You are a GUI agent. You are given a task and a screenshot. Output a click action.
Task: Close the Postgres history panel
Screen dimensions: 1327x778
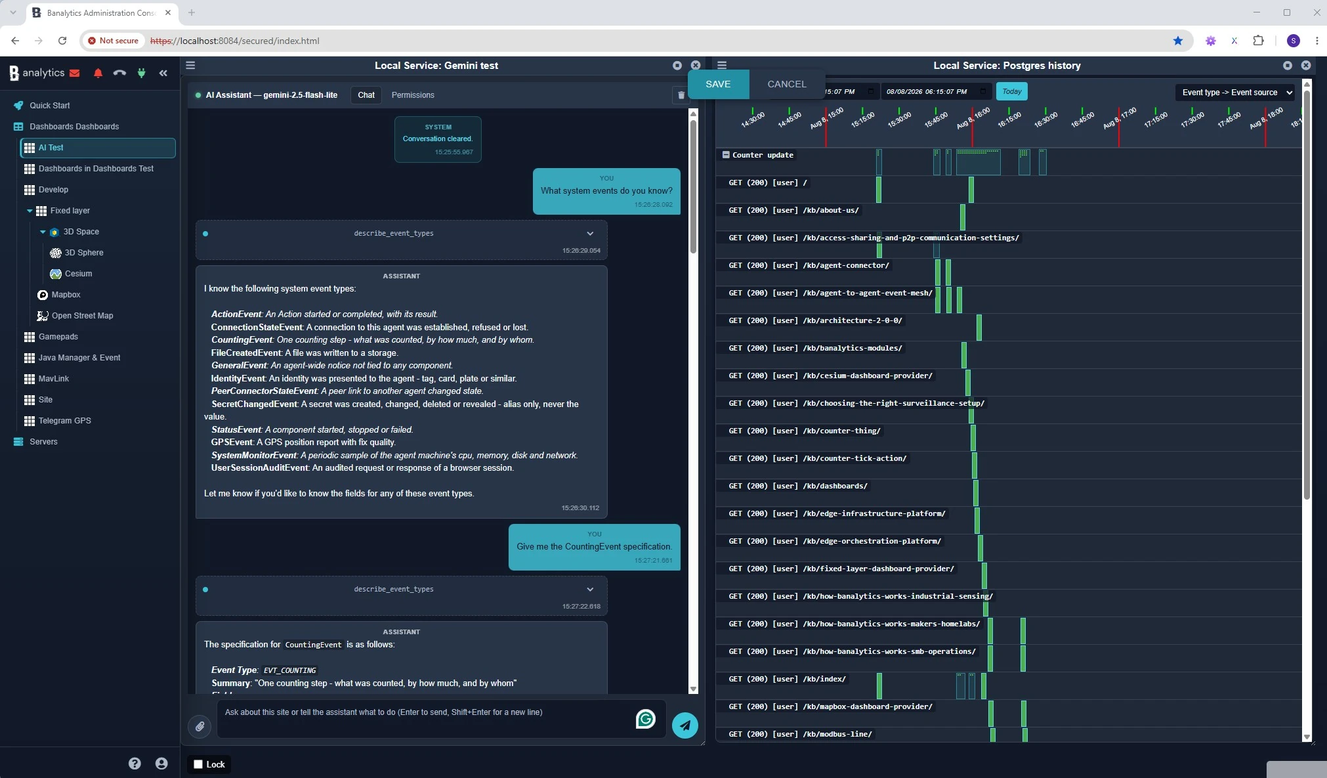(x=1306, y=65)
